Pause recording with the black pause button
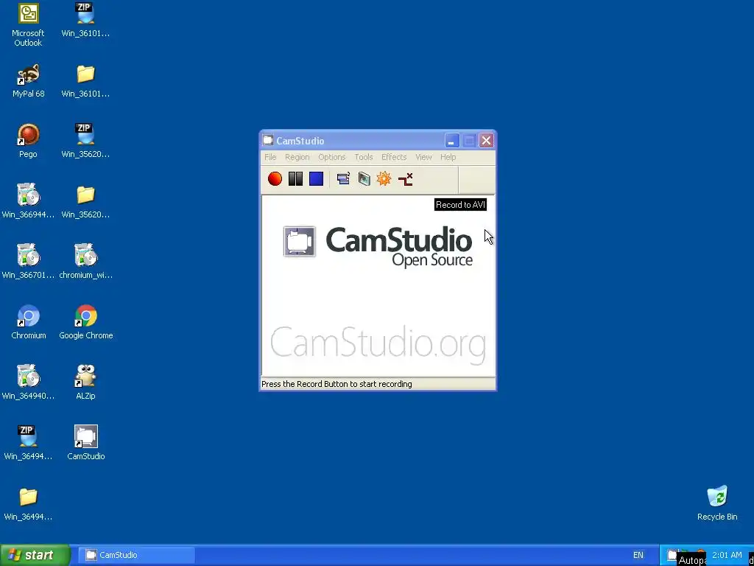 [295, 179]
